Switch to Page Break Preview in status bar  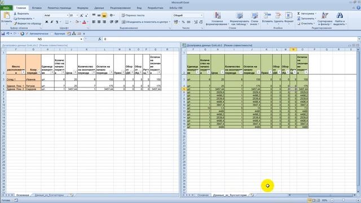pos(318,201)
